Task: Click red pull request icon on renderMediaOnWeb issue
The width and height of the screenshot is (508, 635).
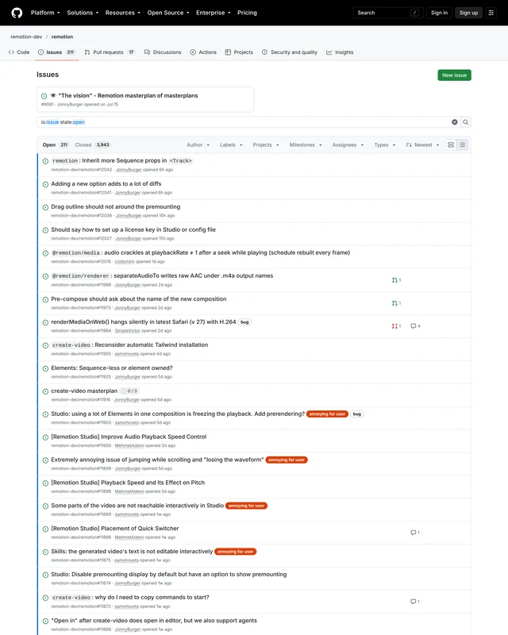Action: [x=396, y=326]
